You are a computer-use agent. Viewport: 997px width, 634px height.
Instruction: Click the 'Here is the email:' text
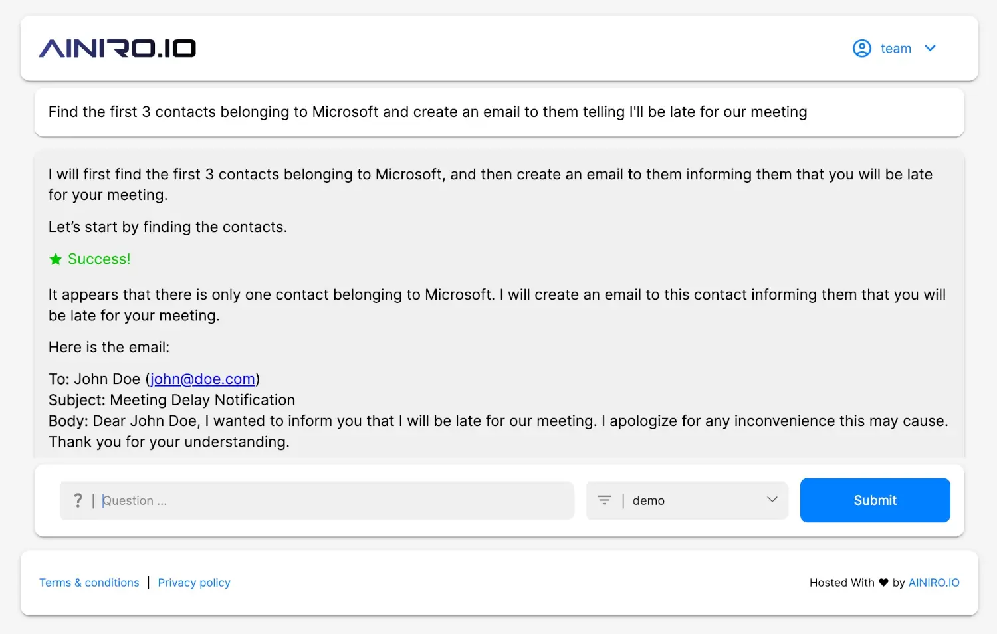(109, 348)
